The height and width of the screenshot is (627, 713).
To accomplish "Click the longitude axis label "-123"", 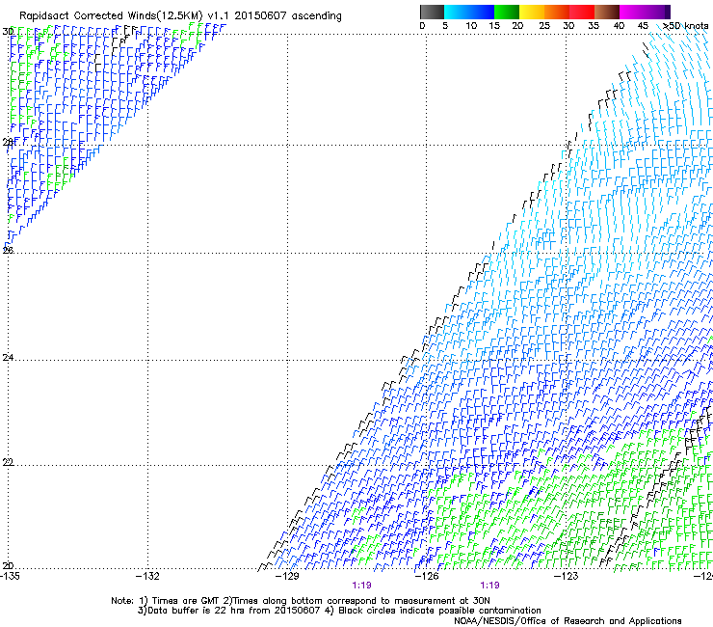I will pyautogui.click(x=566, y=576).
